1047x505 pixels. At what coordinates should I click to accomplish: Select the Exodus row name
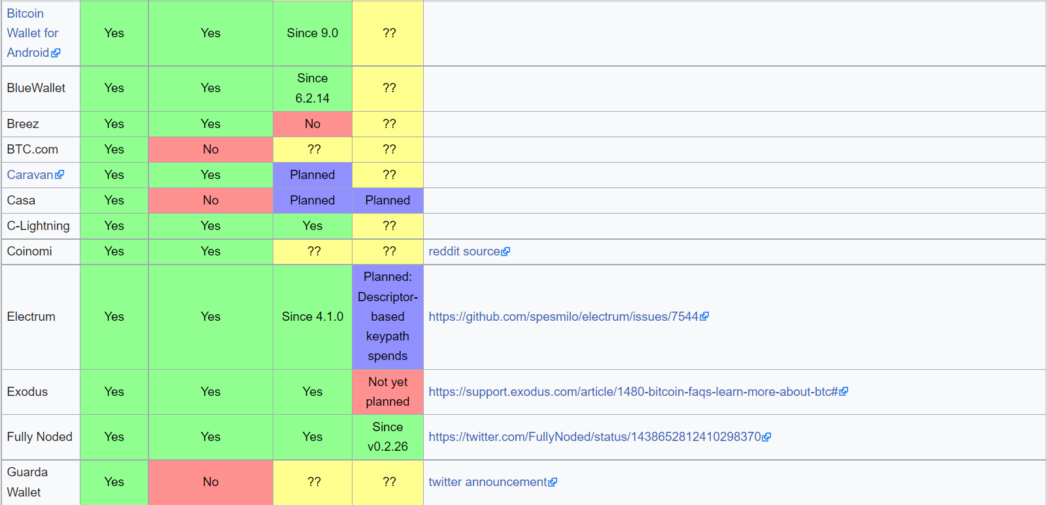[27, 392]
